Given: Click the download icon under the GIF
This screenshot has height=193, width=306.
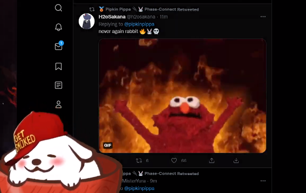Looking at the screenshot, I should (x=236, y=160).
